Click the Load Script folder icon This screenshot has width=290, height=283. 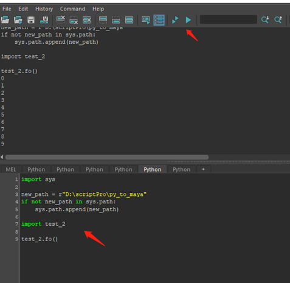(5, 20)
